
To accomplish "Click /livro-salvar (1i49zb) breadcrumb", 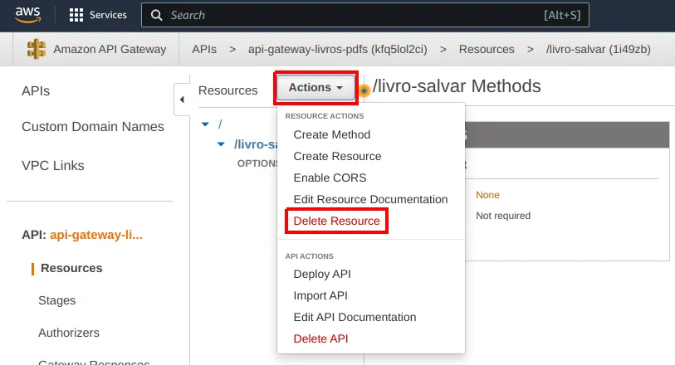I will tap(599, 50).
